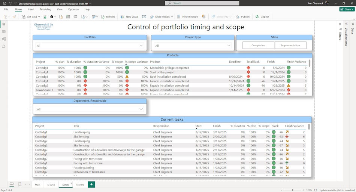Click the Current tasks table scrollbar
Image resolution: width=356 pixels, height=192 pixels.
tap(309, 127)
